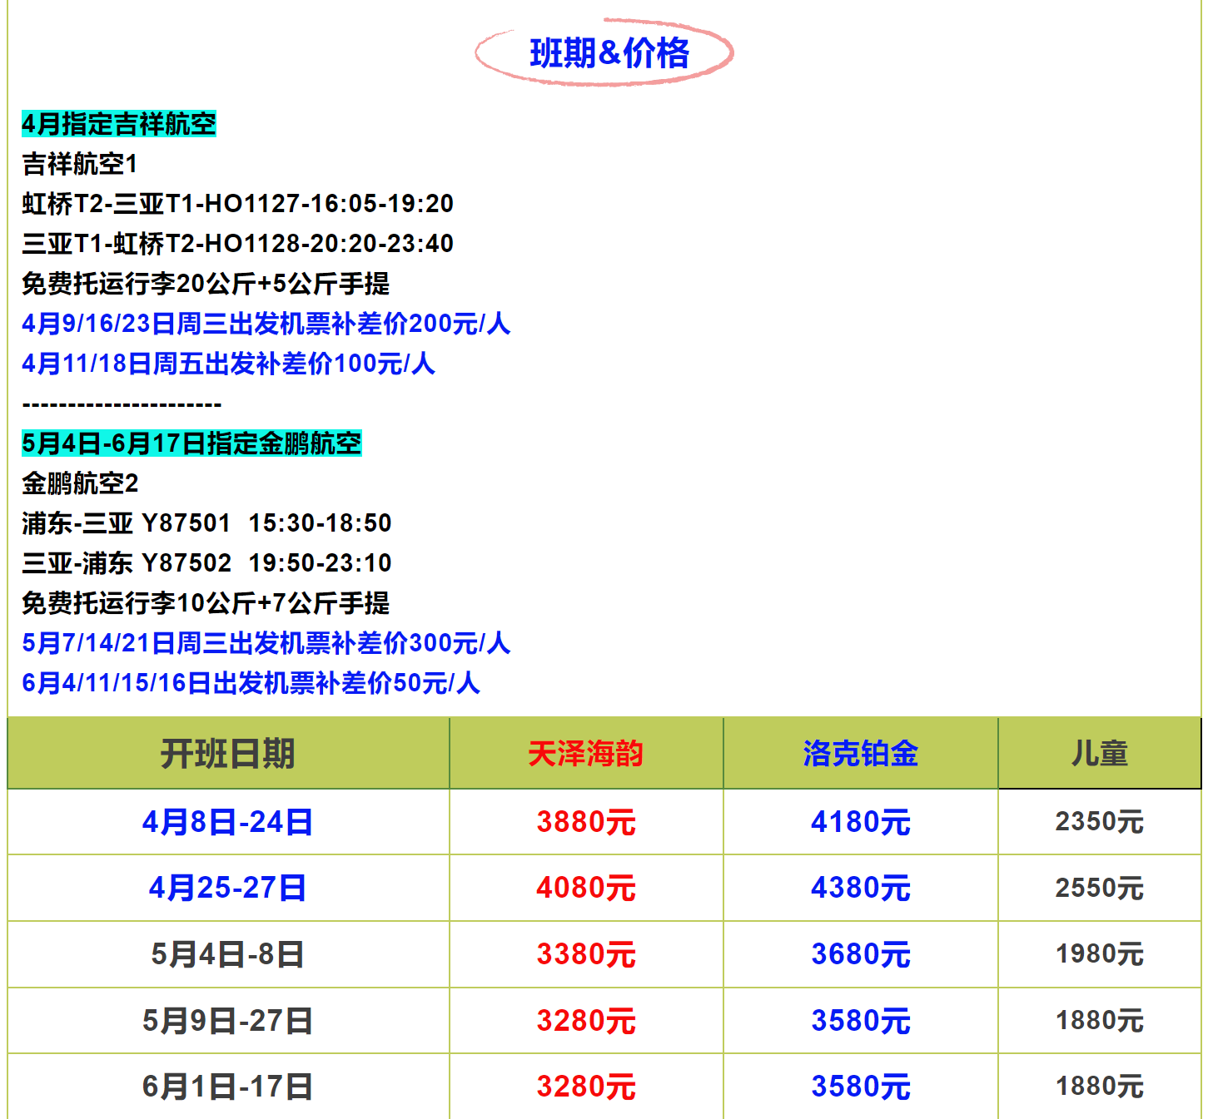Click 4月11/18日周五 补差价100元 note
Viewport: 1208px width, 1119px height.
pyautogui.click(x=229, y=364)
